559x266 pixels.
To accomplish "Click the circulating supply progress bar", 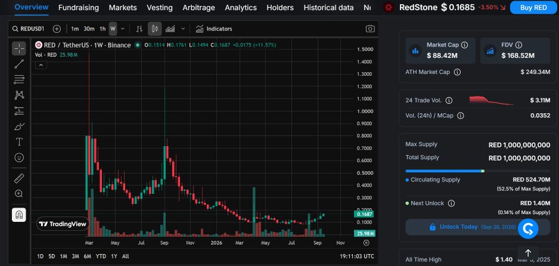I will [478, 171].
